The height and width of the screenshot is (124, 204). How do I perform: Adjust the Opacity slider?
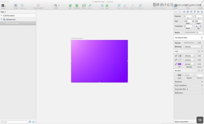click(190, 43)
